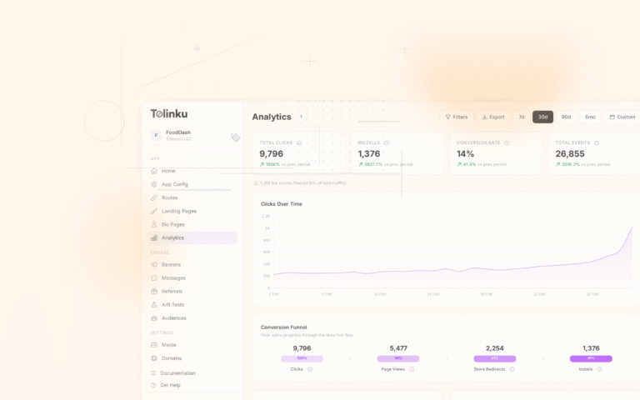Click the A/B Tests flask icon
Image resolution: width=640 pixels, height=400 pixels.
pos(154,305)
